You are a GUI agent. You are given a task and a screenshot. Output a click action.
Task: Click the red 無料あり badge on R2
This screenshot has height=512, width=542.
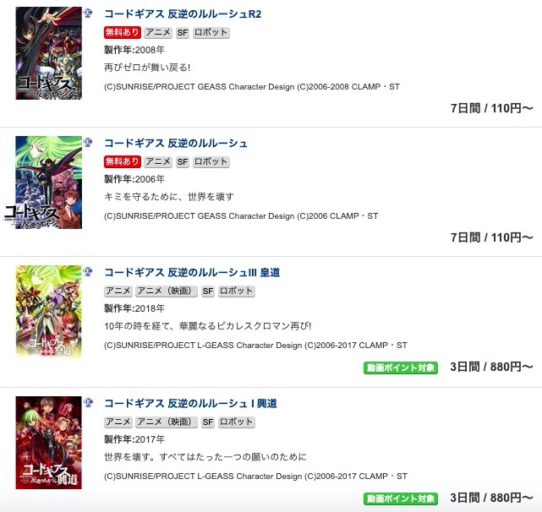coord(123,32)
